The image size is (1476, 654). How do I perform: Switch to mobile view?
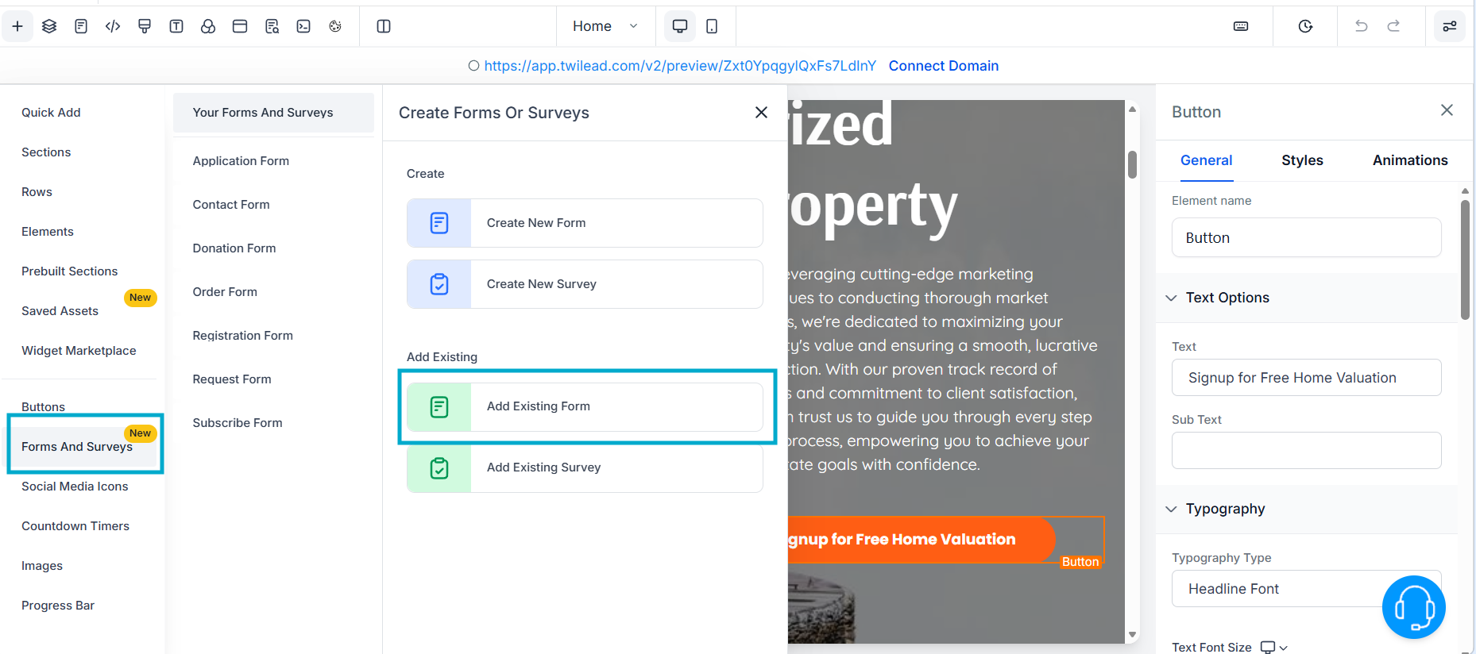point(712,26)
